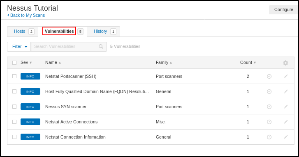
Task: Open the Filter dropdown
Action: (x=19, y=47)
